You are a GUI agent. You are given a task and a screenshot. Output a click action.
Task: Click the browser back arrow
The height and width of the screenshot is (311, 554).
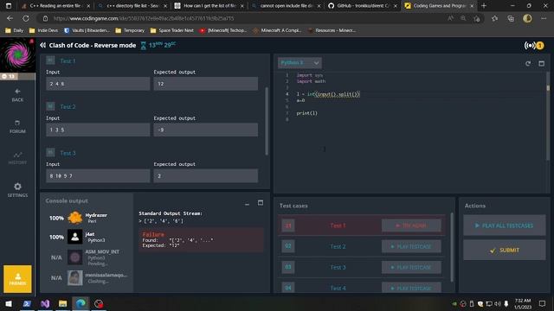click(x=10, y=18)
